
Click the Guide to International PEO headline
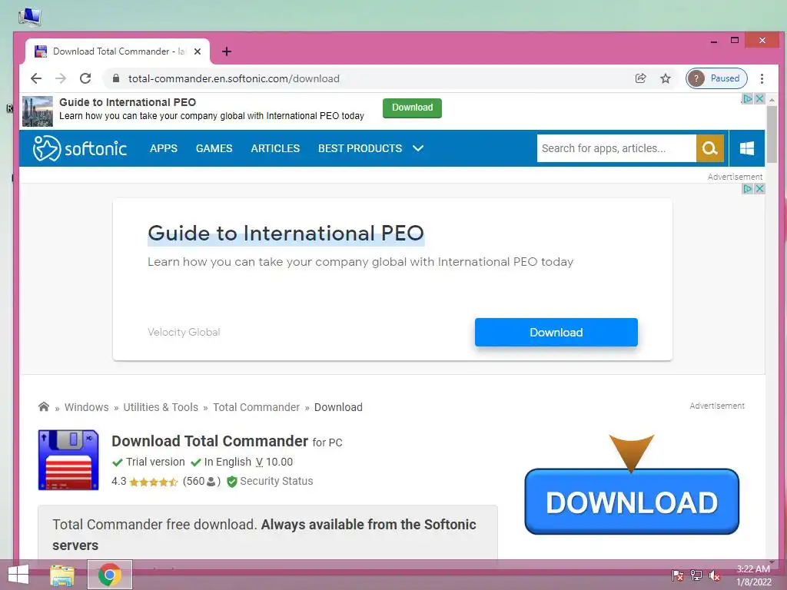click(286, 234)
